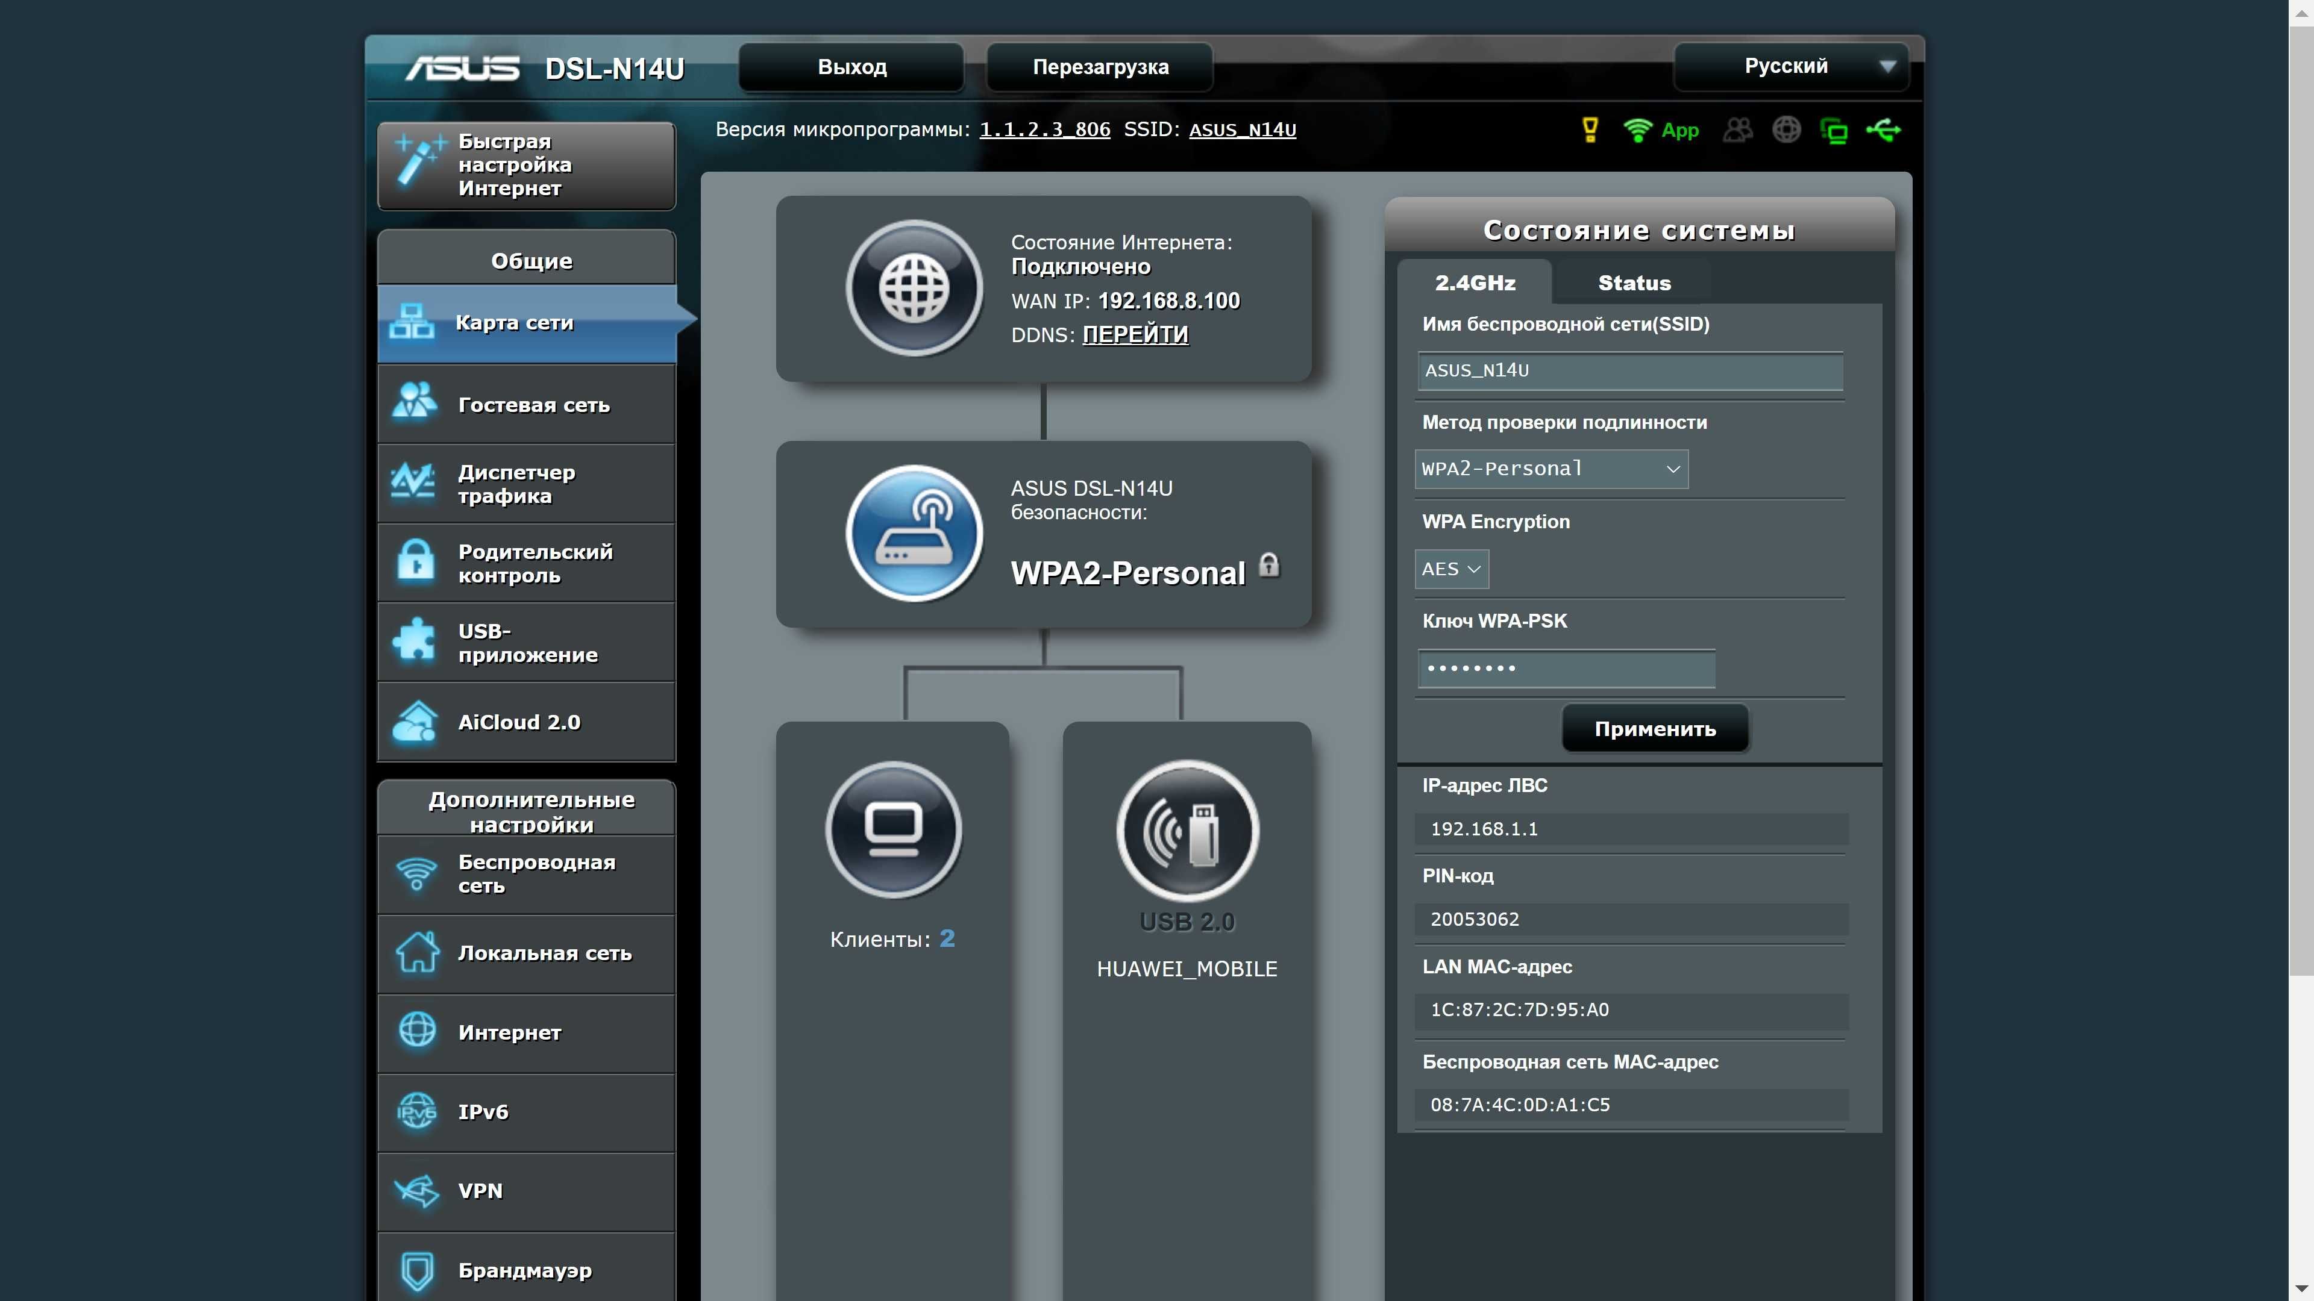
Task: Click the page vertical scrollbar
Action: (2301, 501)
